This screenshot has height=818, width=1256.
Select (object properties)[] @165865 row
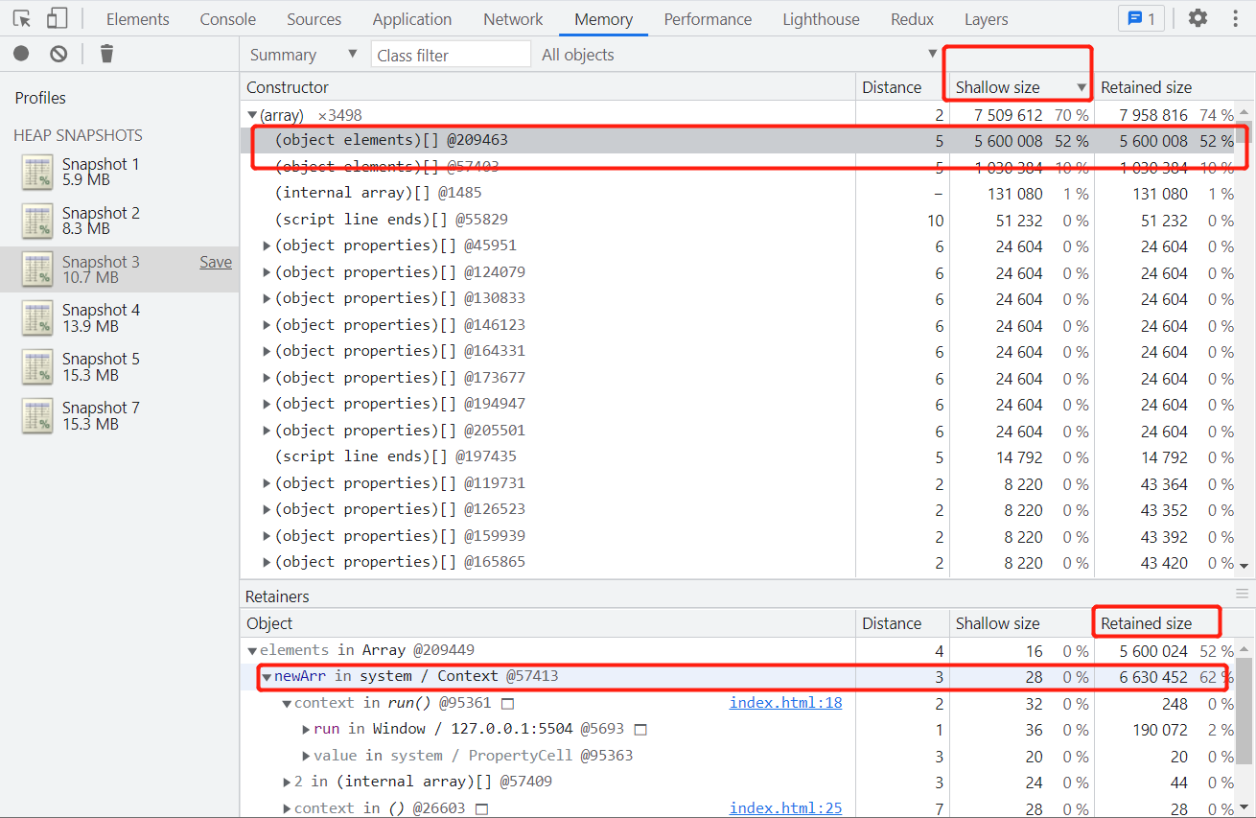(737, 562)
